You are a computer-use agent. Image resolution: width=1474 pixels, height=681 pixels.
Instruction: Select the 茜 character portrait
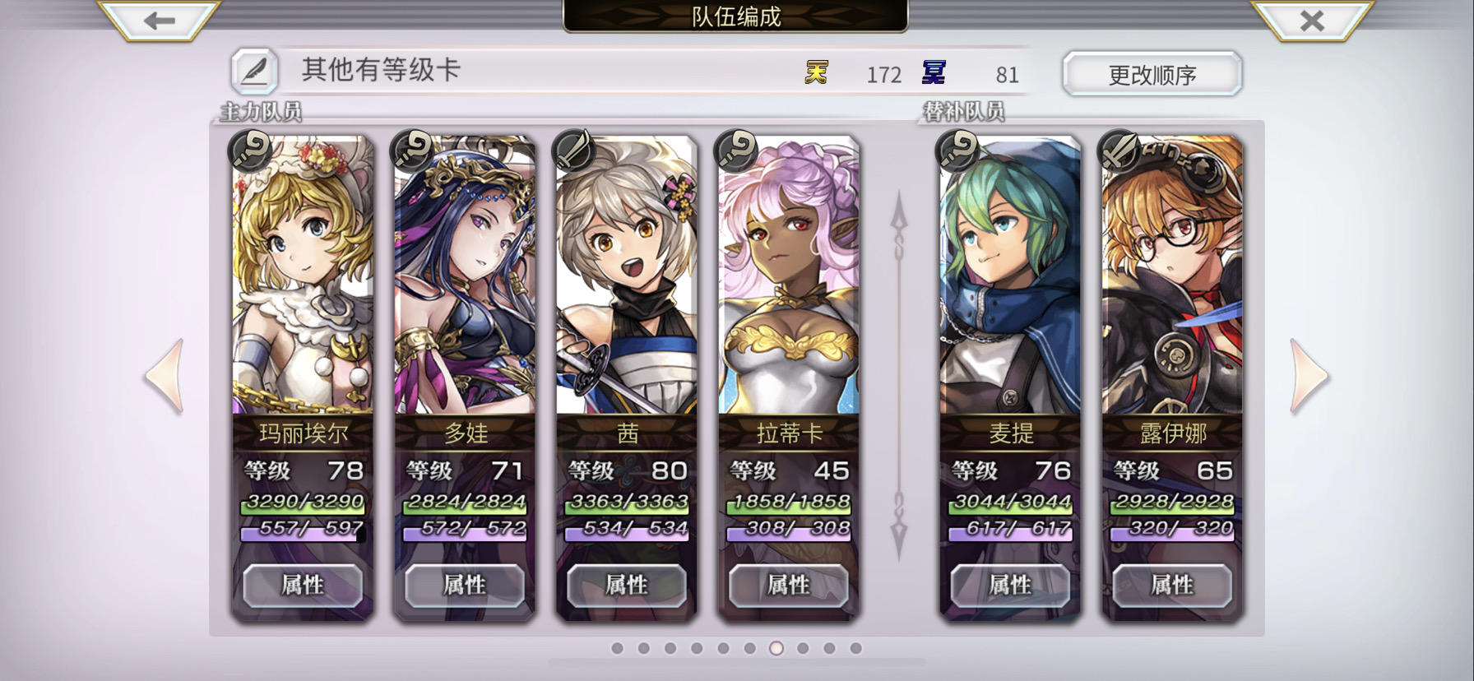pyautogui.click(x=627, y=276)
